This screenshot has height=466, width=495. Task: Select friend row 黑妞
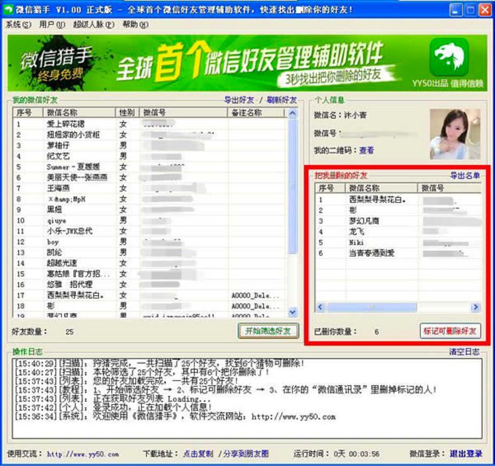tap(149, 209)
